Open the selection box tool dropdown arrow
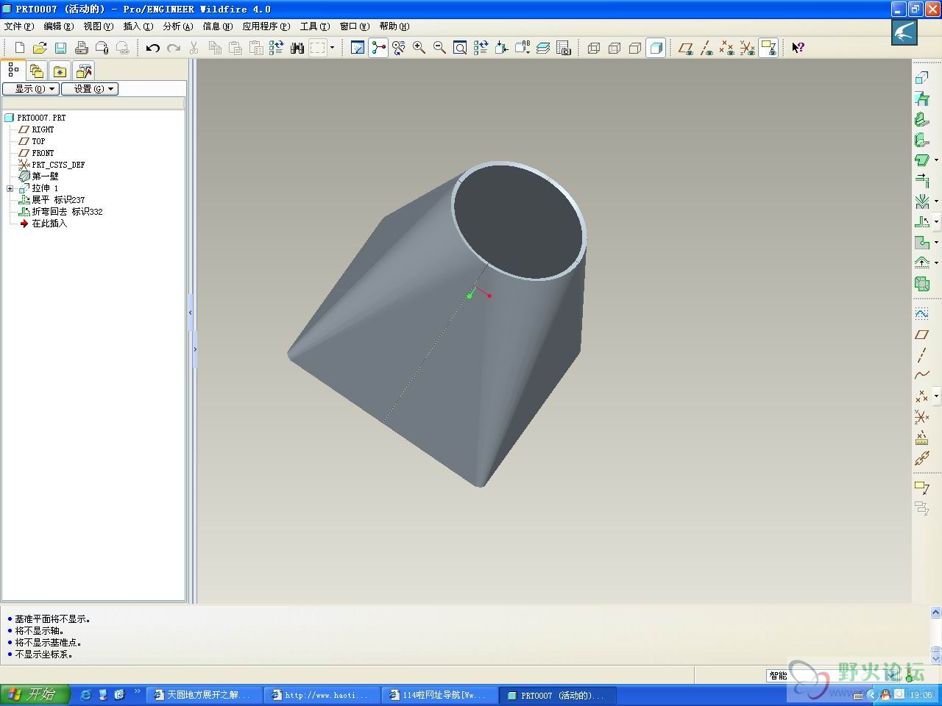942x706 pixels. click(x=332, y=48)
